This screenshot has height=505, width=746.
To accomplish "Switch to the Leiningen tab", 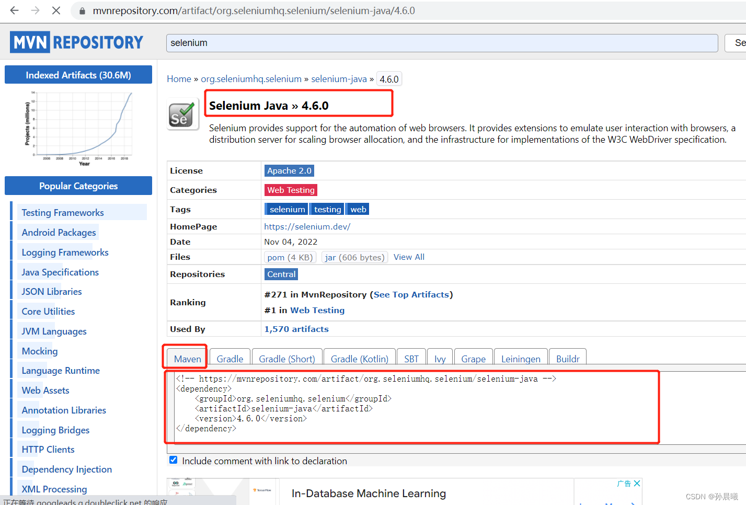I will pyautogui.click(x=521, y=359).
